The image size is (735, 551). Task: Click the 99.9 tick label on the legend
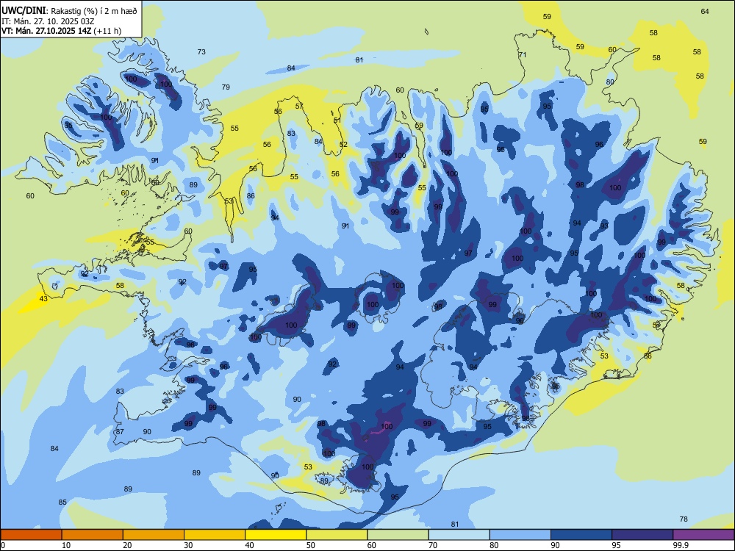(681, 545)
